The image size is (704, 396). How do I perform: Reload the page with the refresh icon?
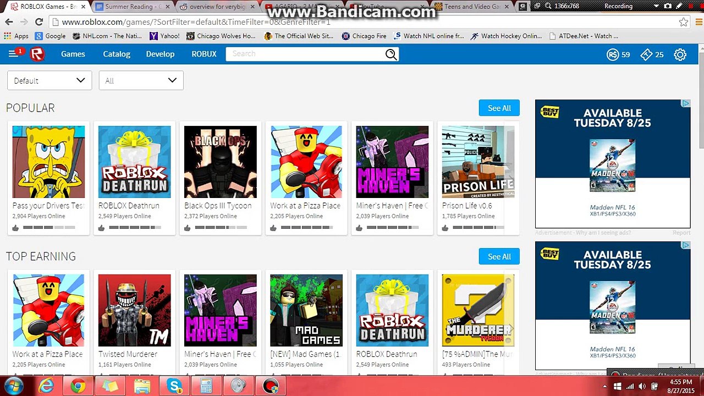pos(38,22)
